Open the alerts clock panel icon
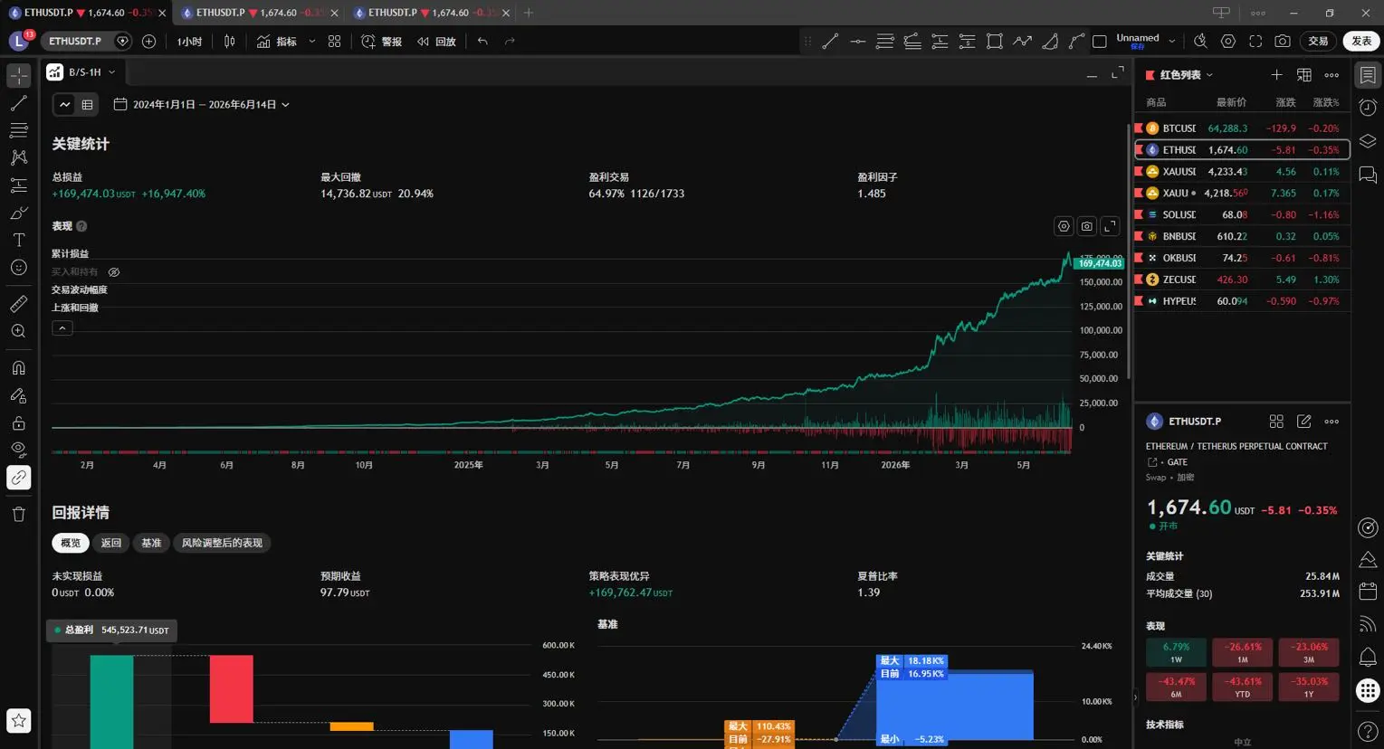Image resolution: width=1384 pixels, height=749 pixels. 1368,108
